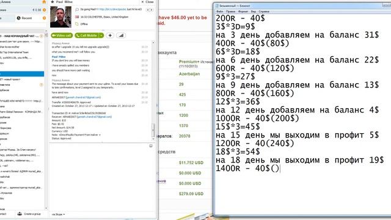Click the line '18$*3=54$' in Notepad
Image resolution: width=391 pixels, height=220 pixels.
pyautogui.click(x=238, y=152)
